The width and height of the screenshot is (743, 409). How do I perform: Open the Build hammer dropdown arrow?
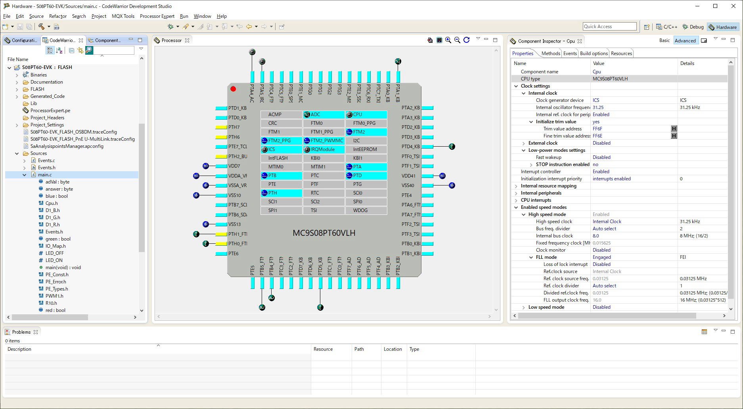49,27
